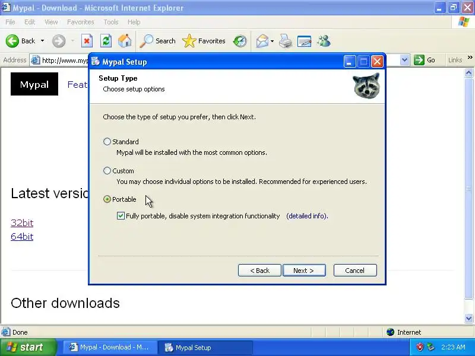
Task: Click the < Back button in setup
Action: 259,271
